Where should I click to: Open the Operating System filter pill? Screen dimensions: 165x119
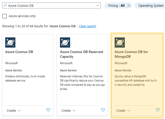pyautogui.click(x=151, y=6)
